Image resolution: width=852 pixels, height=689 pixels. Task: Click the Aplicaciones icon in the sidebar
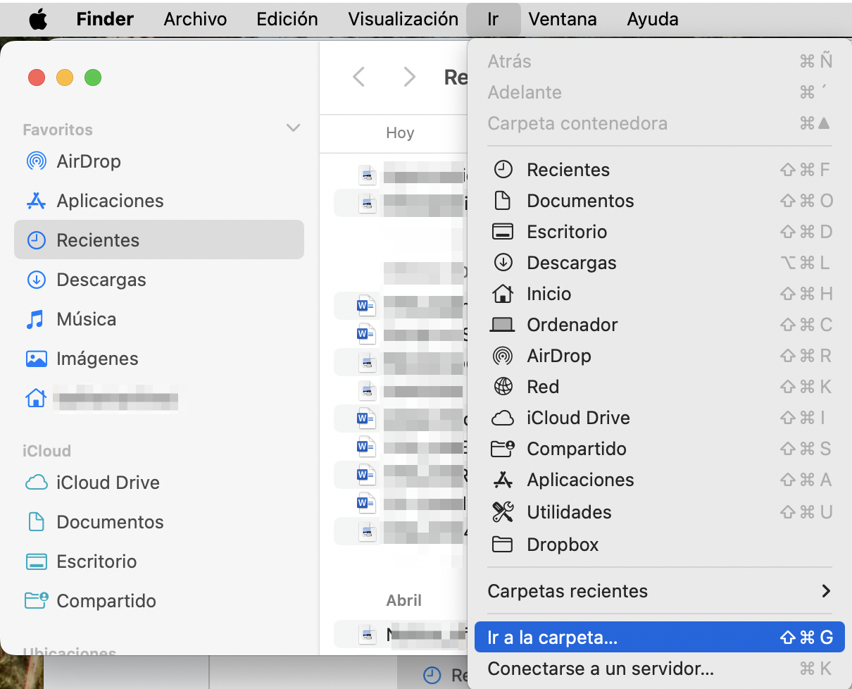coord(36,201)
